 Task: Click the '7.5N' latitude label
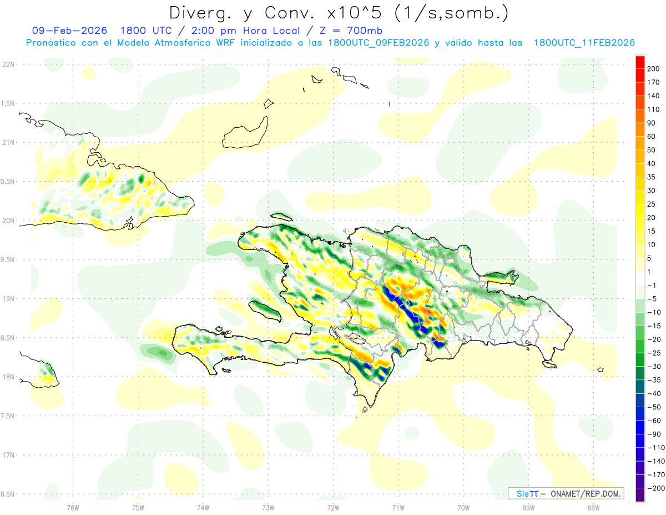tap(8, 416)
